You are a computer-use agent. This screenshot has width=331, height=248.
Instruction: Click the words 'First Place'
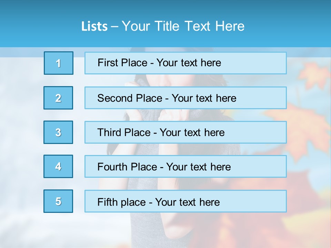[x=122, y=63]
